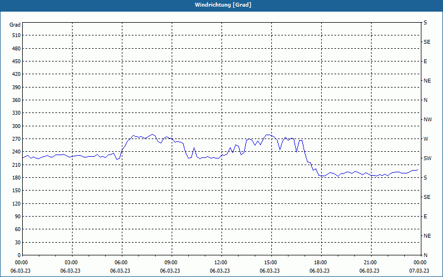Select the 00:00 label above 07.03.23
The height and width of the screenshot is (277, 443).
coord(420,263)
